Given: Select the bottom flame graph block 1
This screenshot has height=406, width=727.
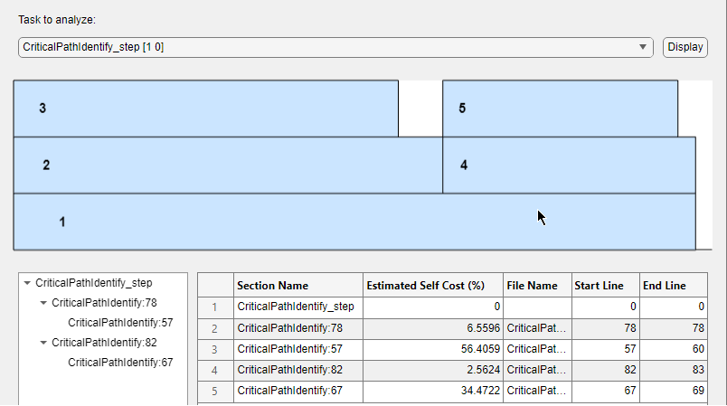Looking at the screenshot, I should tap(354, 222).
